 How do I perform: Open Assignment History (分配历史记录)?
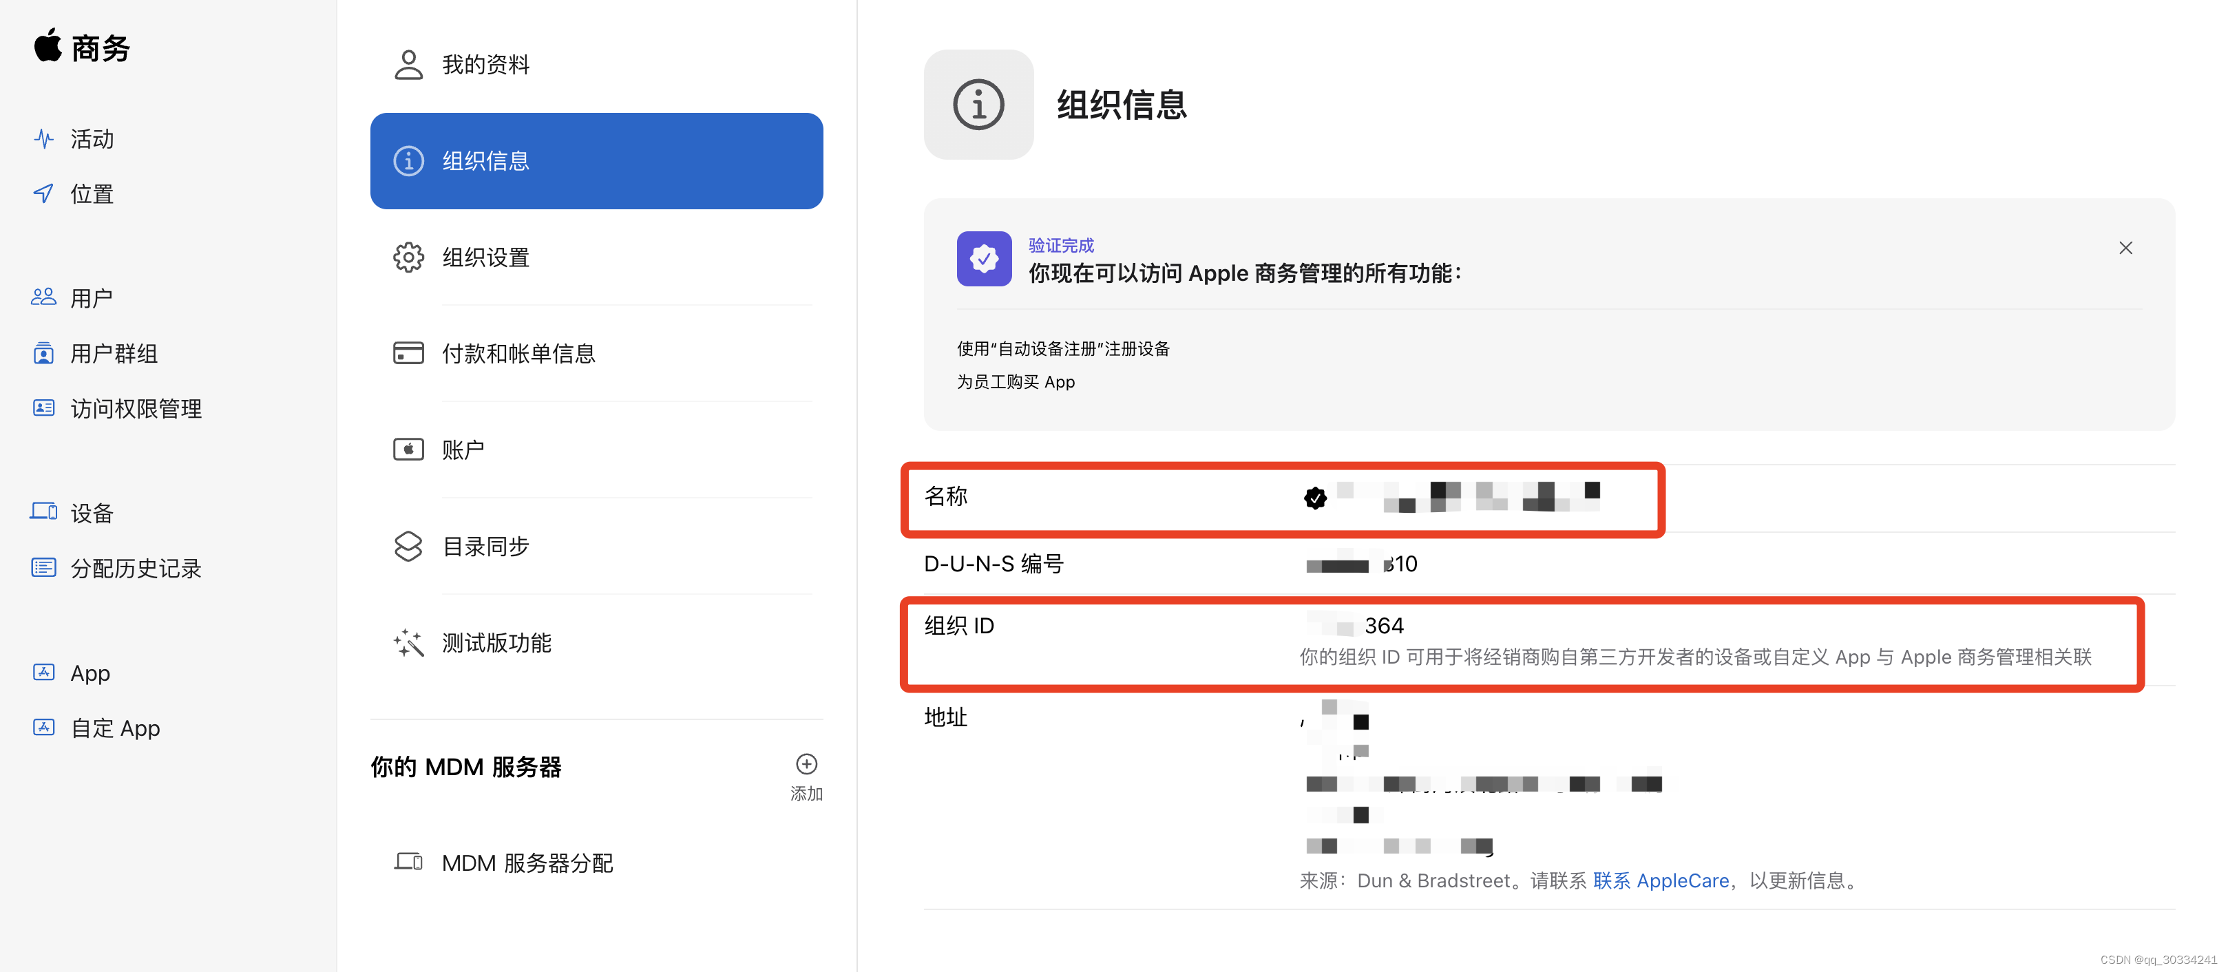136,568
